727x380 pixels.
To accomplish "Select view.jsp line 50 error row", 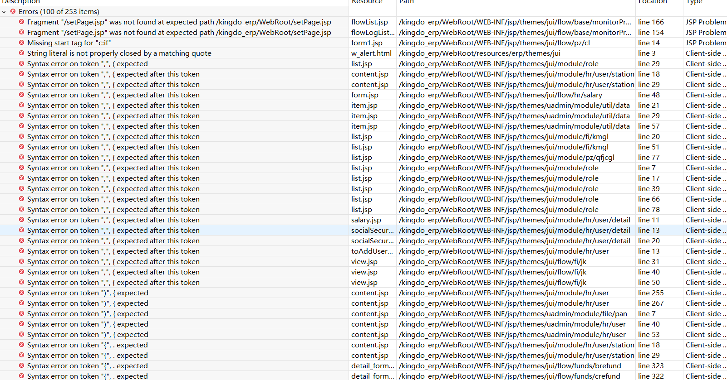I will point(363,282).
